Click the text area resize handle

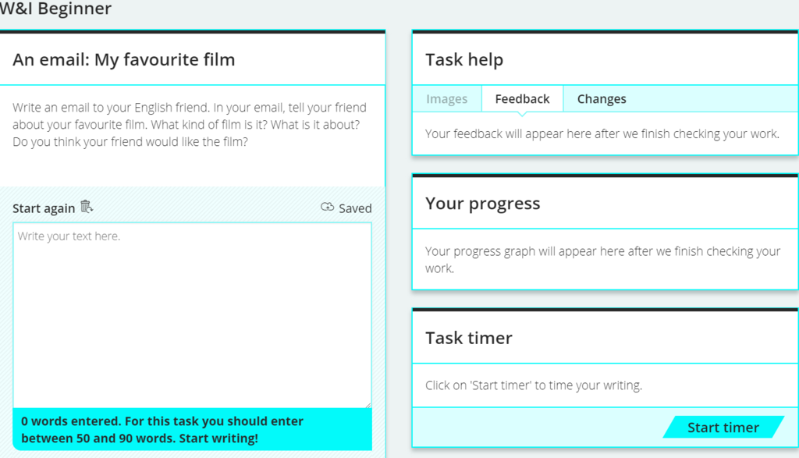[x=368, y=404]
